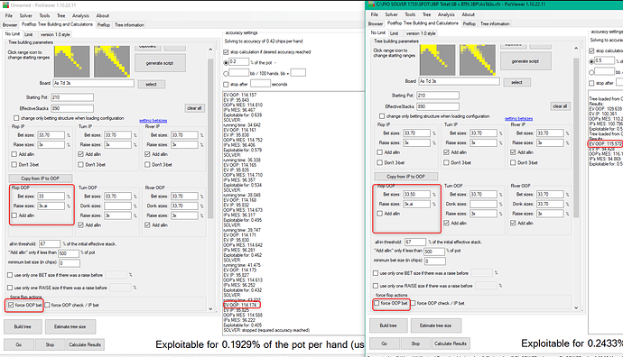The width and height of the screenshot is (623, 357).
Task: Toggle force OOP bet in Unnamed window
Action: (x=11, y=305)
